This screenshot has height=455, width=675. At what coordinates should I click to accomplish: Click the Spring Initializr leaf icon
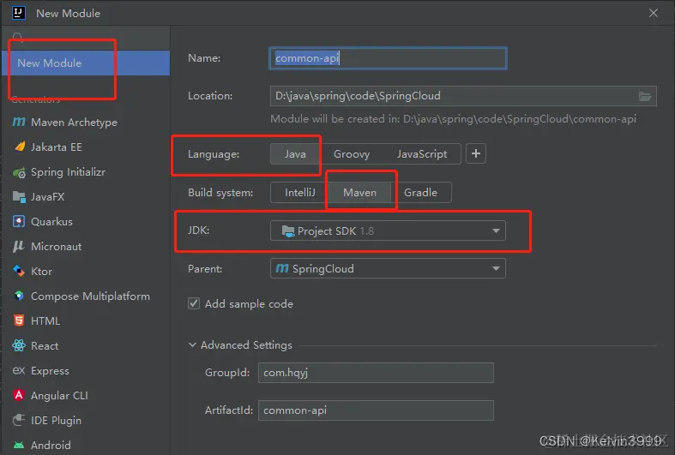[x=19, y=172]
